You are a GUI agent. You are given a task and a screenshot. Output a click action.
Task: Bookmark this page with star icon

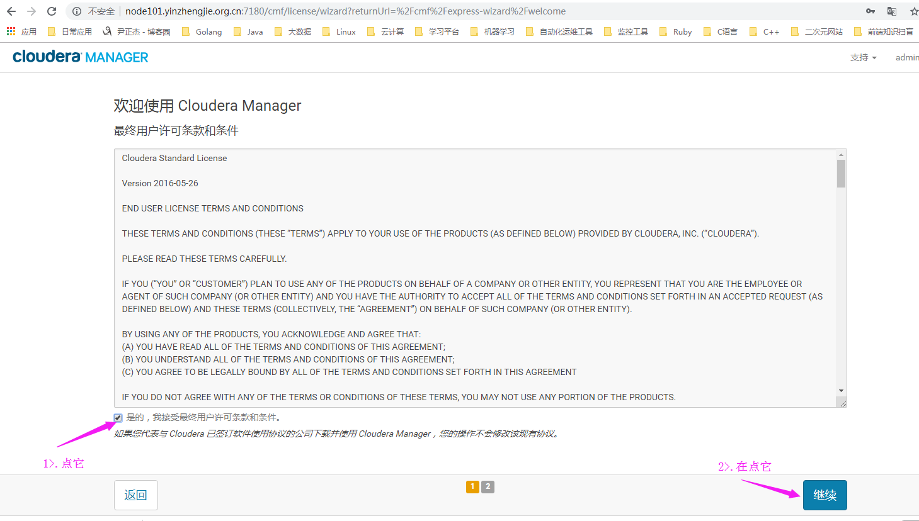pyautogui.click(x=914, y=11)
